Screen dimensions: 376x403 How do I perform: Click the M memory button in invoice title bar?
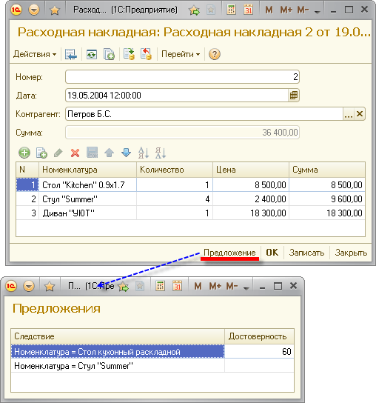269,10
